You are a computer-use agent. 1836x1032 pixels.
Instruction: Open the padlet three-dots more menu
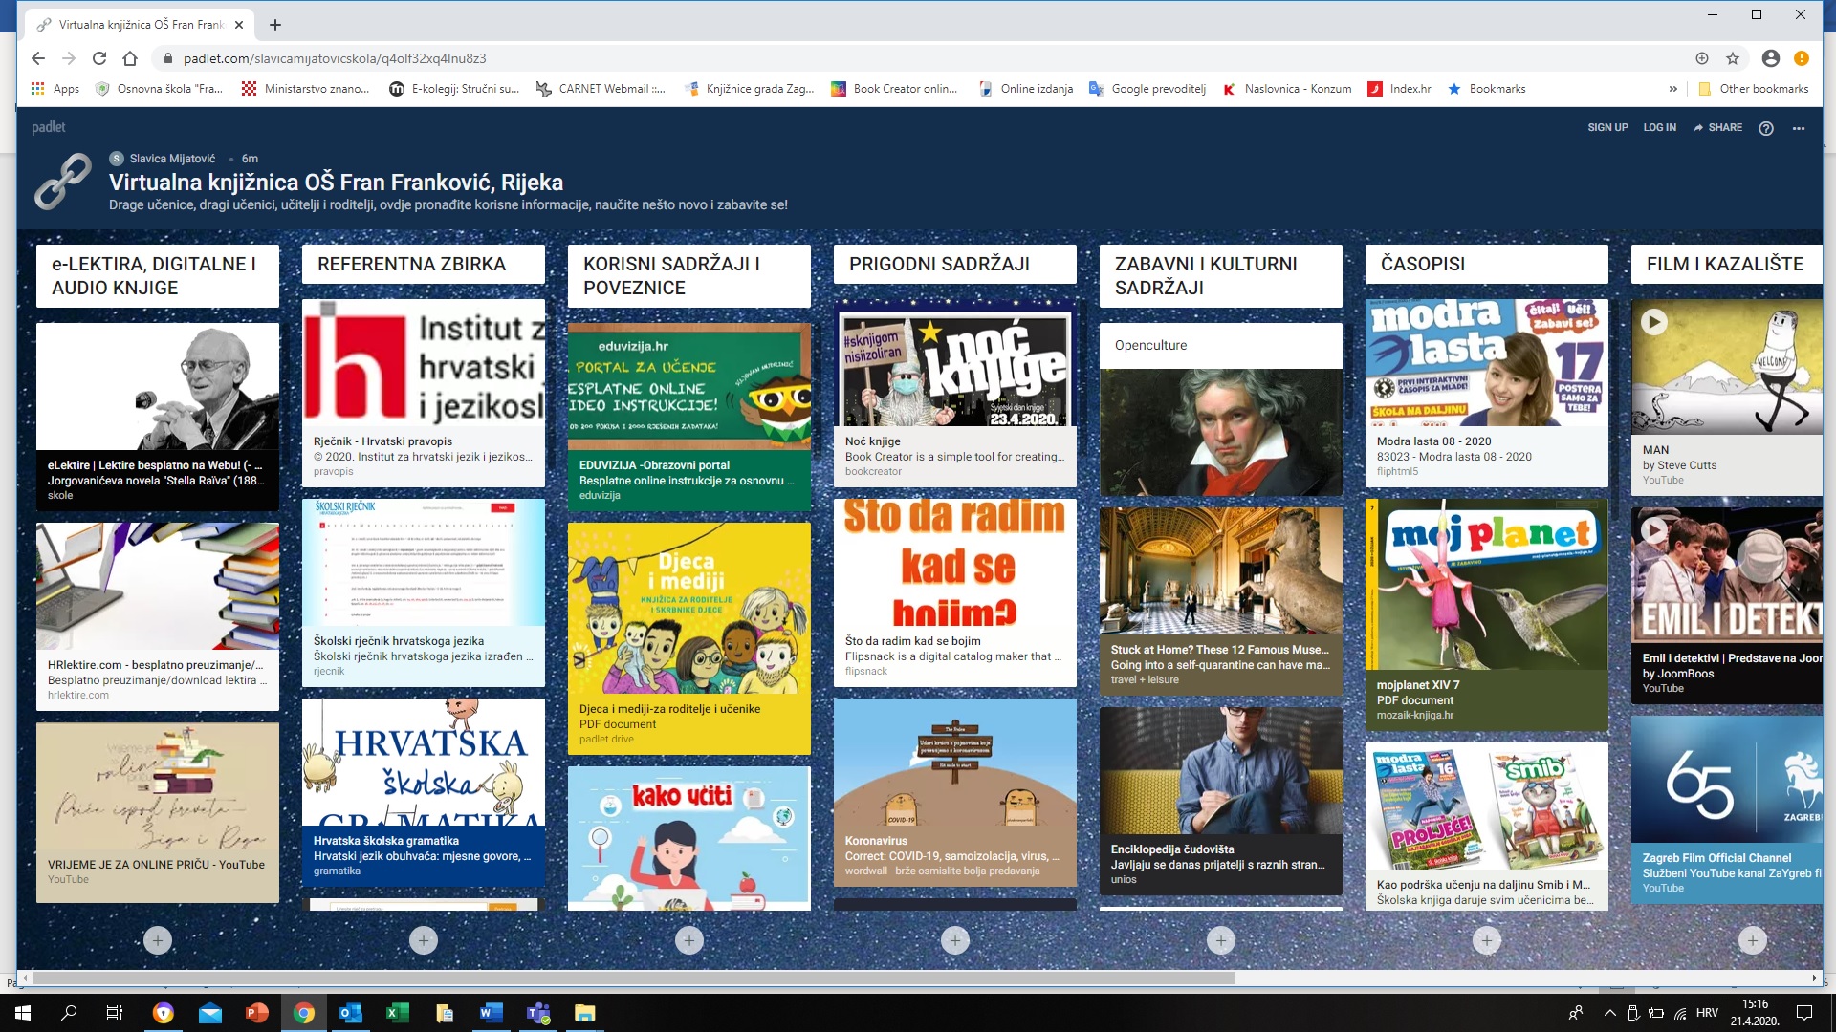[1799, 128]
